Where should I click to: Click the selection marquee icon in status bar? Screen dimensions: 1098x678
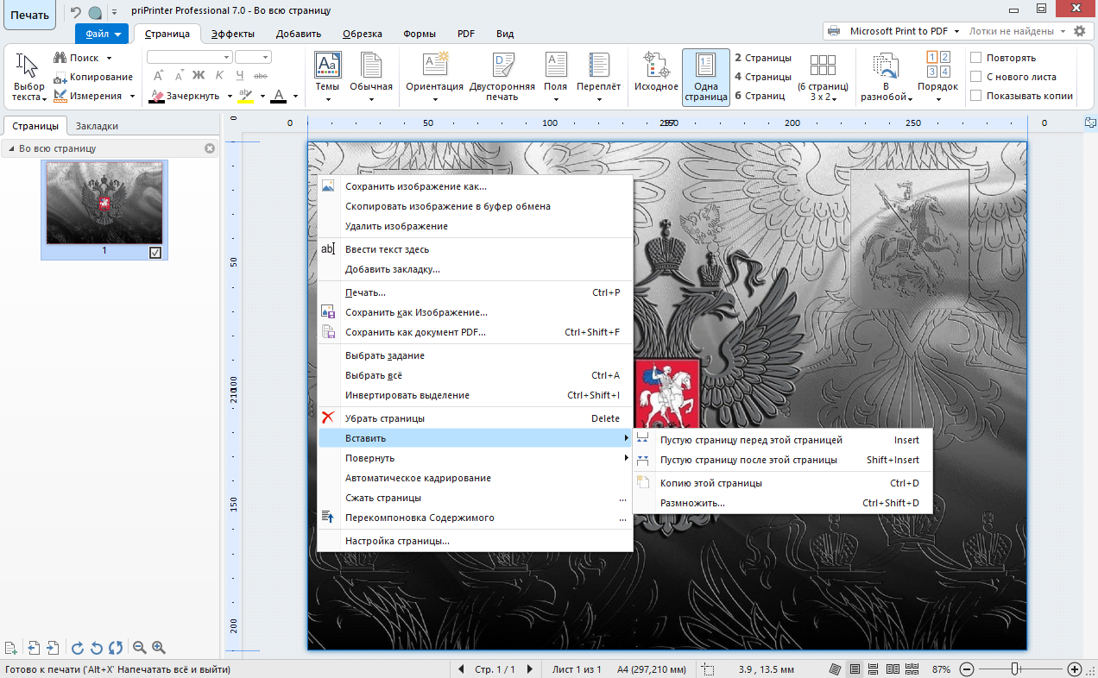708,669
